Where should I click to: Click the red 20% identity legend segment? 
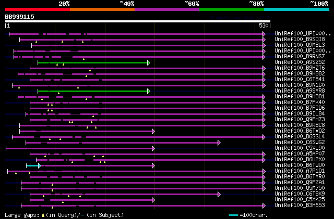click(38, 9)
